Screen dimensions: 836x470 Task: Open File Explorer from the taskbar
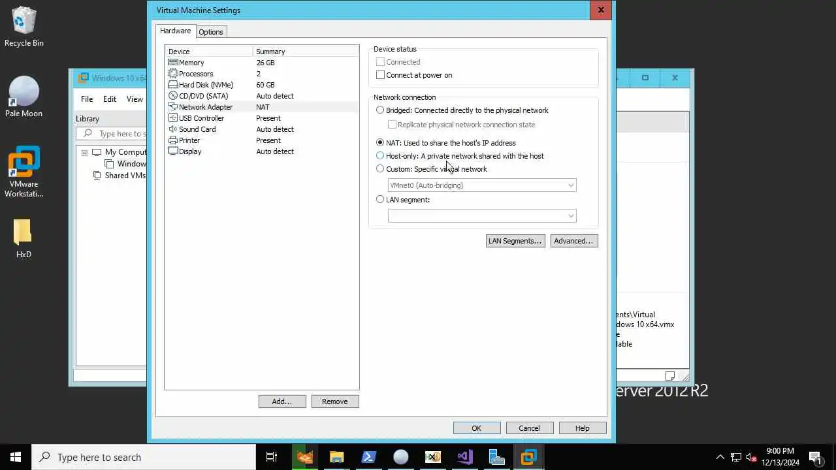pyautogui.click(x=336, y=457)
